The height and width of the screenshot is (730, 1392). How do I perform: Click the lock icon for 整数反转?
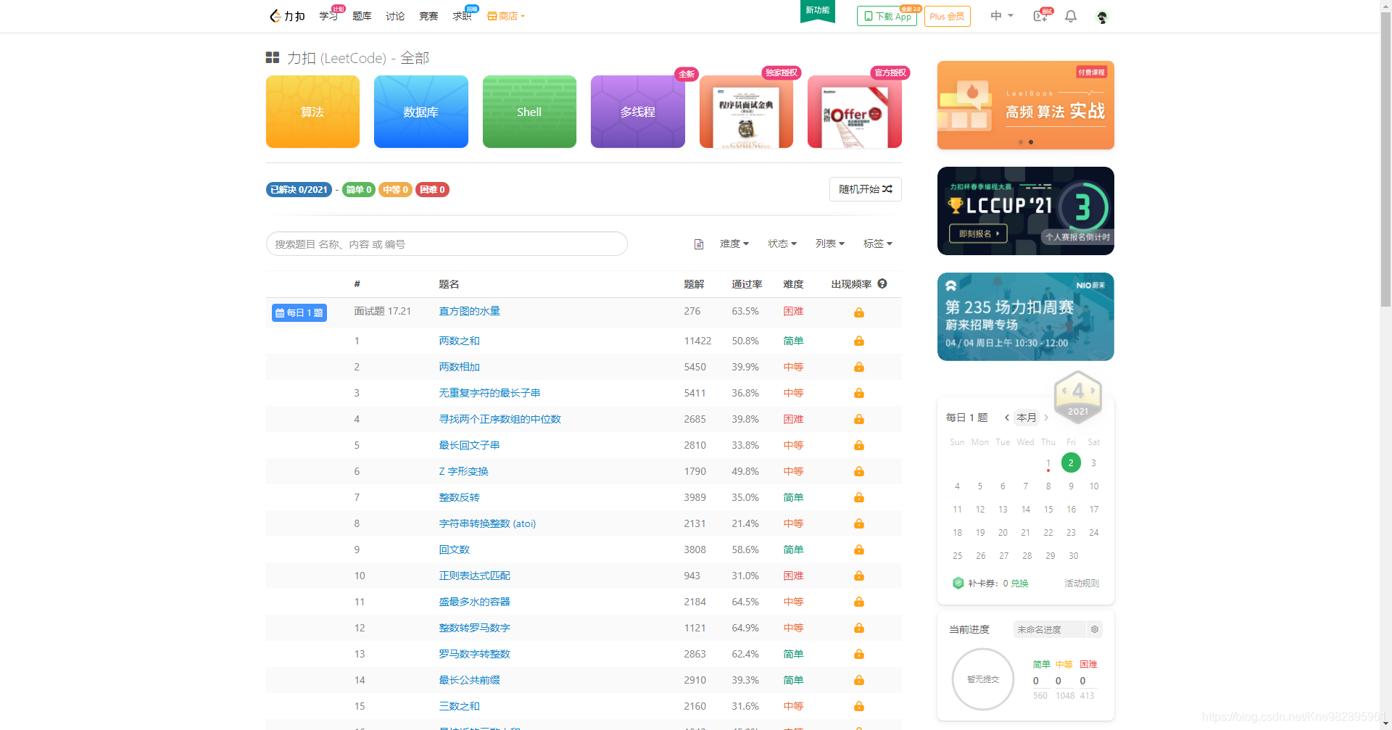coord(859,497)
